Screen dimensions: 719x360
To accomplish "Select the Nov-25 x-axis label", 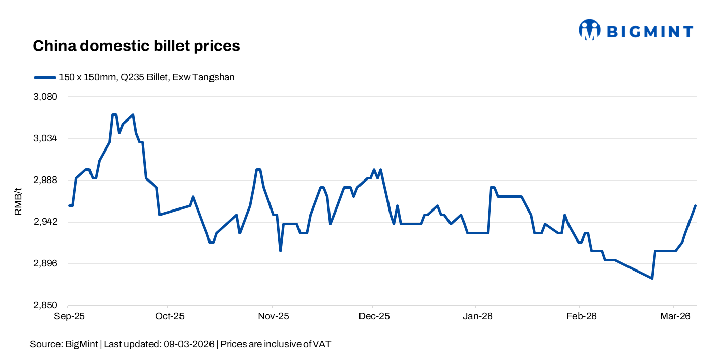I will point(273,316).
